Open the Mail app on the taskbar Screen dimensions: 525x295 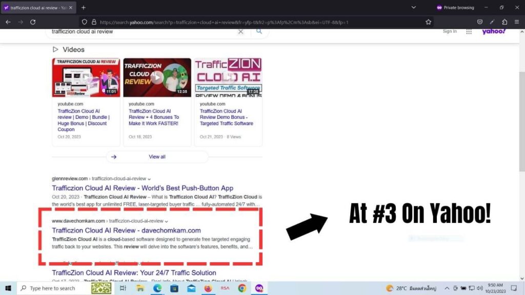click(x=191, y=288)
